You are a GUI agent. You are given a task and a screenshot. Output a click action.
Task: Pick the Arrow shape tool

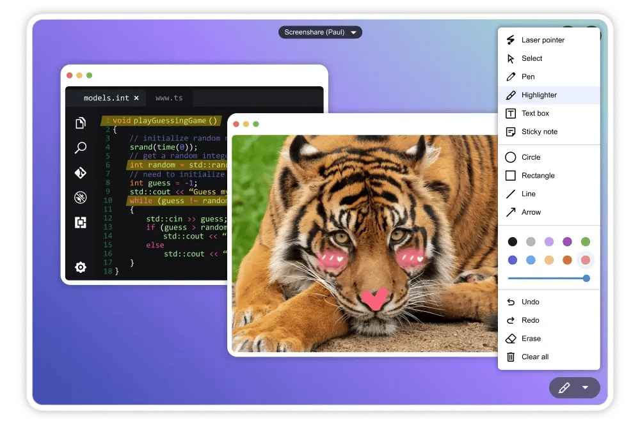(x=531, y=212)
